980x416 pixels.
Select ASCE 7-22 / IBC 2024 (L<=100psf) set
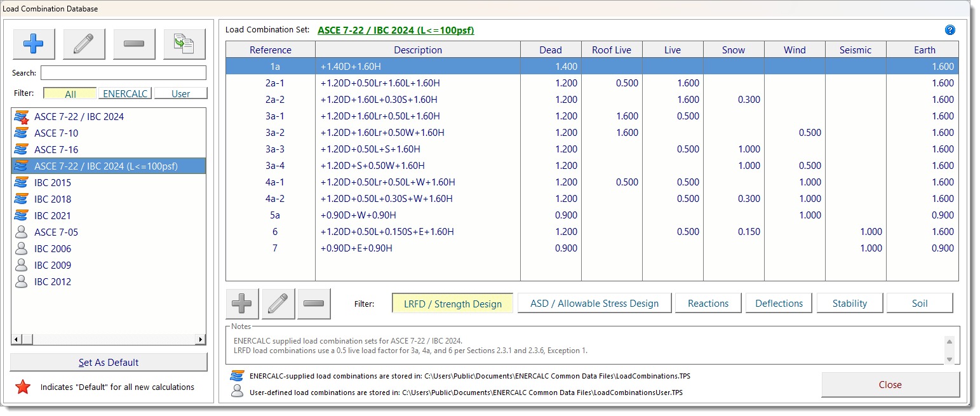point(109,166)
